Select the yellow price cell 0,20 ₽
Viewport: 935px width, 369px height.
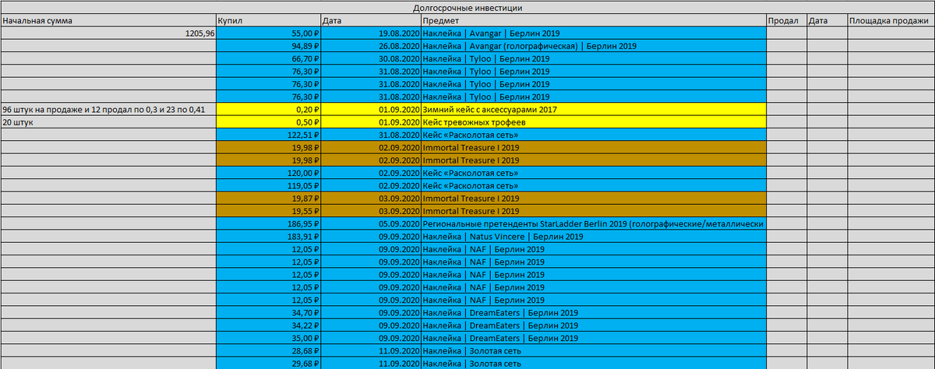click(x=268, y=109)
